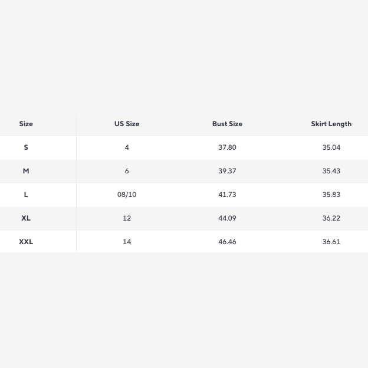Select the 08/10 US size cell
The width and height of the screenshot is (368, 368).
(x=127, y=195)
